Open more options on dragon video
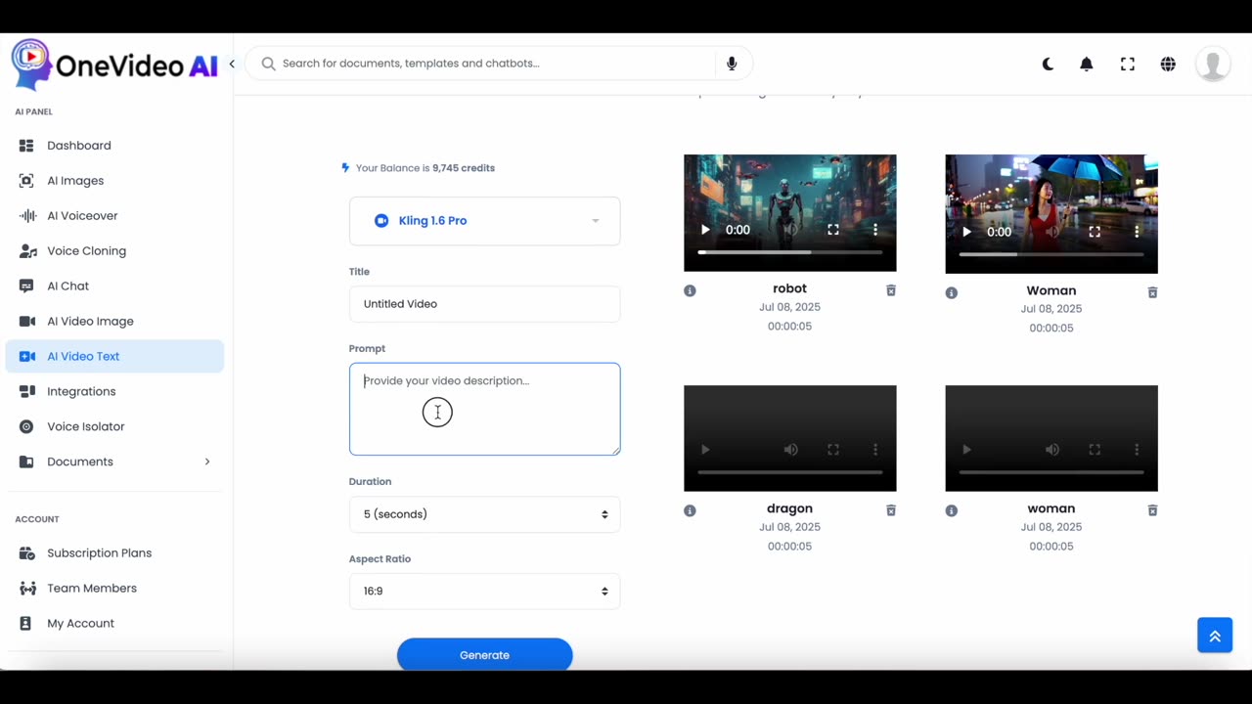1252x704 pixels. click(x=875, y=450)
